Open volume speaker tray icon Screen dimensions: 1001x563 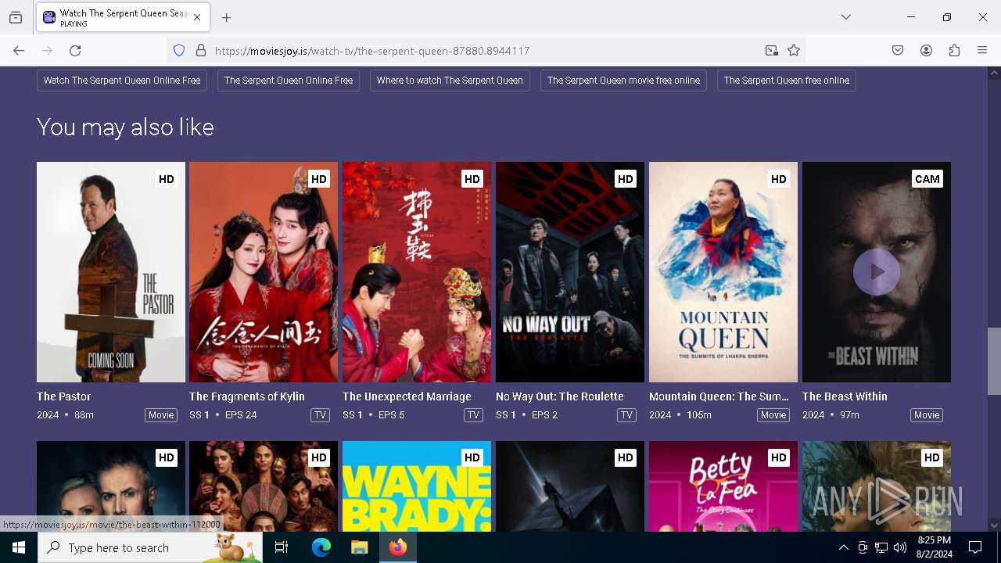click(900, 547)
